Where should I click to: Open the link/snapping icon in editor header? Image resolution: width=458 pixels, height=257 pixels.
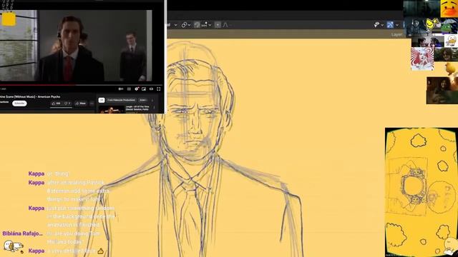(184, 25)
